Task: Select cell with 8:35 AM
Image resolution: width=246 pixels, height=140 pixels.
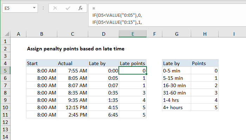Action: point(72,93)
